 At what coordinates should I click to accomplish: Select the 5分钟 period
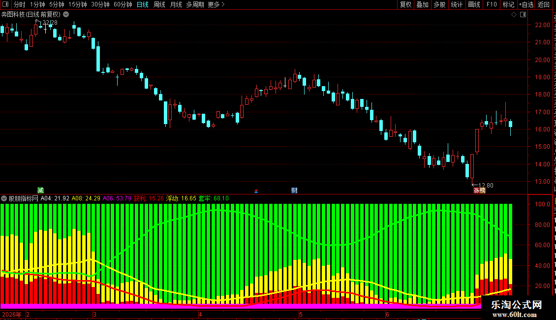(57, 4)
